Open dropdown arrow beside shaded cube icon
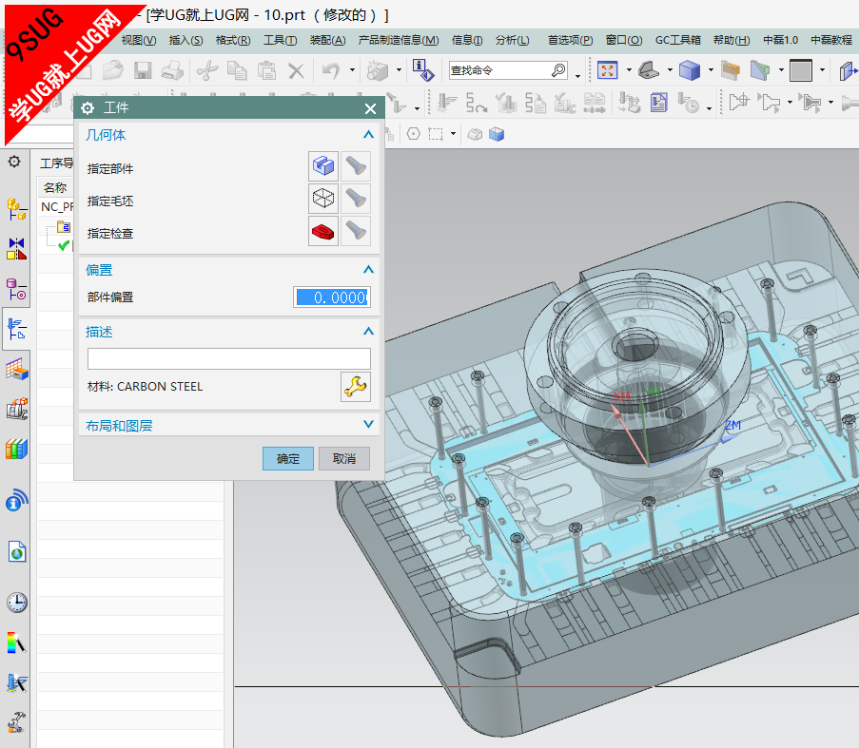Screen dimensions: 859x748 point(711,70)
